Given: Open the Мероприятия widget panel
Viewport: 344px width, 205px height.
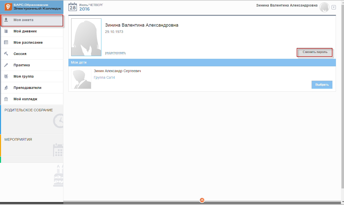Looking at the screenshot, I should (x=32, y=145).
